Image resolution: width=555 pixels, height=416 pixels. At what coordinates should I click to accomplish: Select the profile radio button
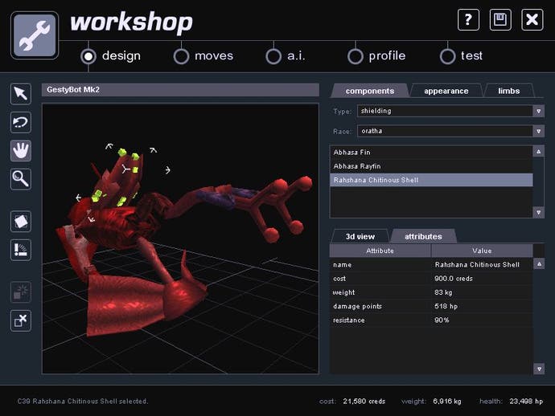pyautogui.click(x=356, y=56)
